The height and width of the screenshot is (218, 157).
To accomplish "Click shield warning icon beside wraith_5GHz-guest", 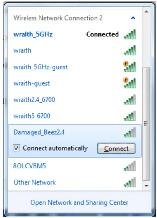I will pyautogui.click(x=126, y=64).
